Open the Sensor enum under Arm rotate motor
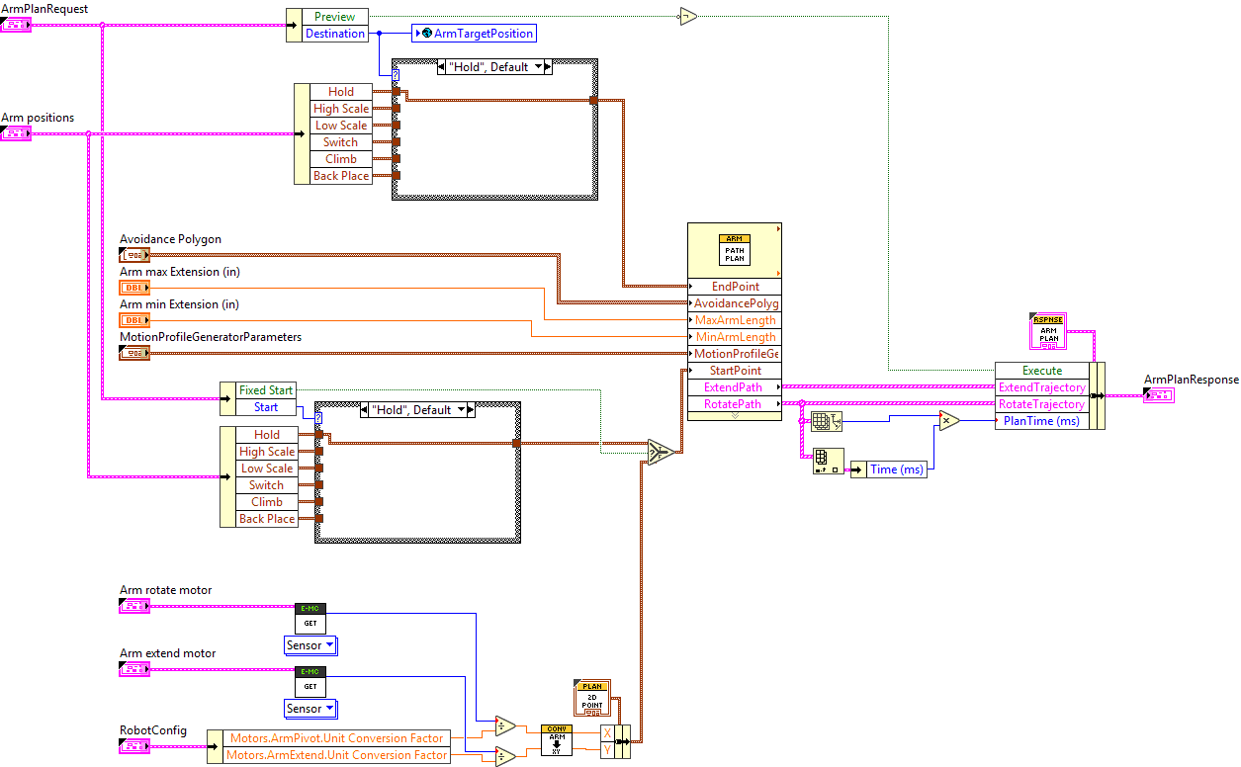Viewport: 1241px width, 767px height. coord(310,645)
